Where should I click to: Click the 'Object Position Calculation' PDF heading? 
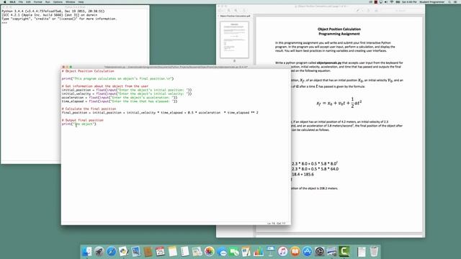click(x=339, y=29)
